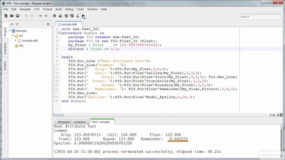Click the Build All toolbar icon
This screenshot has height=160, width=285.
pos(61,16)
